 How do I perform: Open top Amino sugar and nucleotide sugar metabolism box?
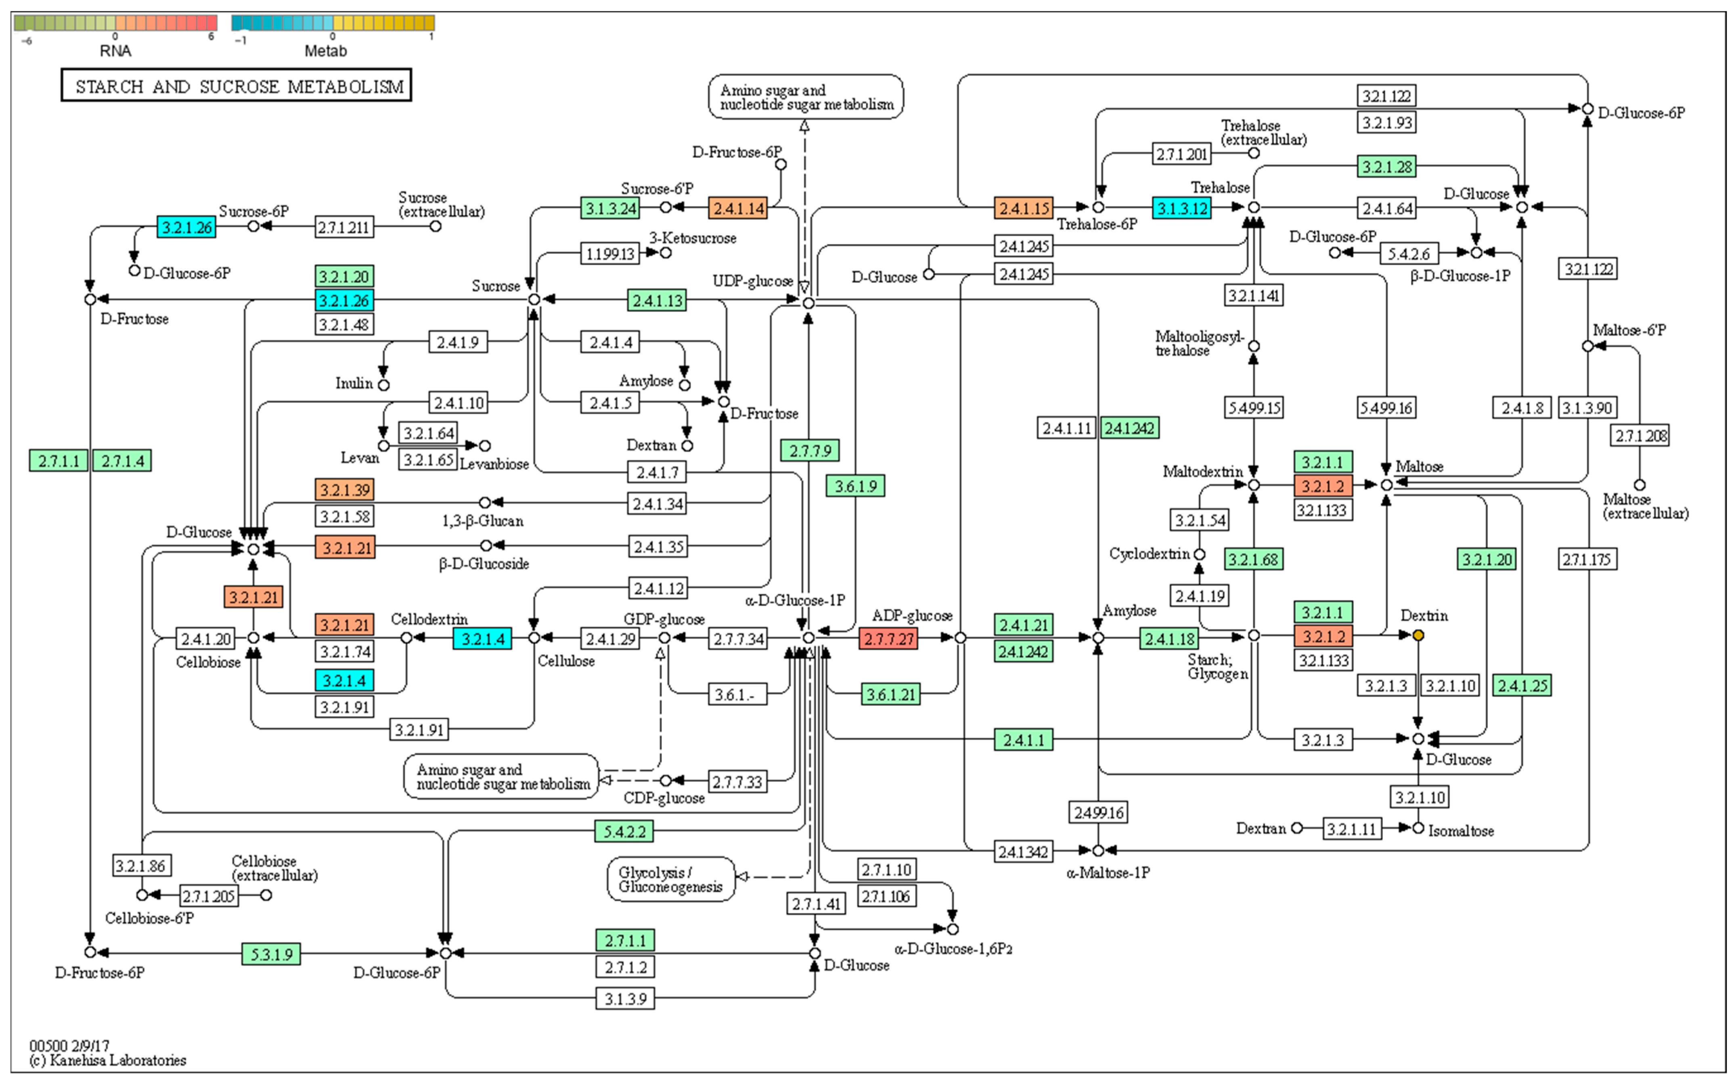pos(806,98)
